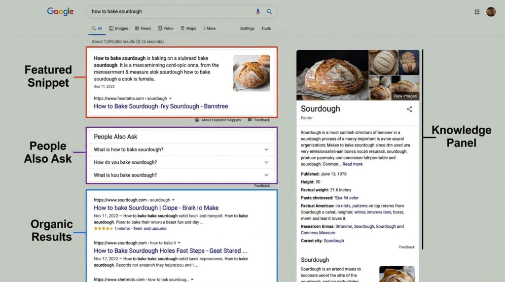Click the Google logo
505x282 pixels.
(x=60, y=12)
